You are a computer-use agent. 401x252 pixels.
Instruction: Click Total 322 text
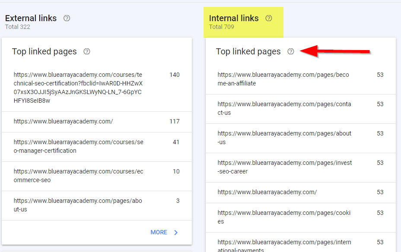pyautogui.click(x=18, y=27)
